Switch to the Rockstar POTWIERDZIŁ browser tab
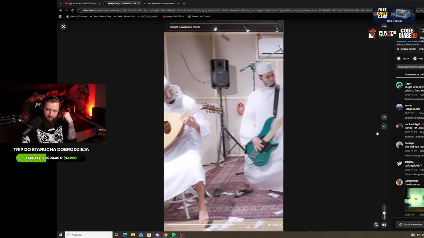424x238 pixels. coord(82,3)
